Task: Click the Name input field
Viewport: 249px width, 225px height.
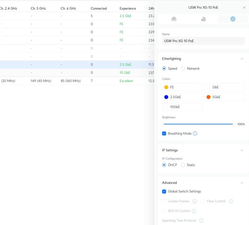Action: [203, 41]
